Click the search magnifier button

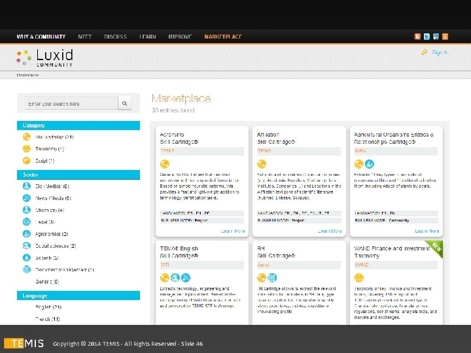[125, 103]
